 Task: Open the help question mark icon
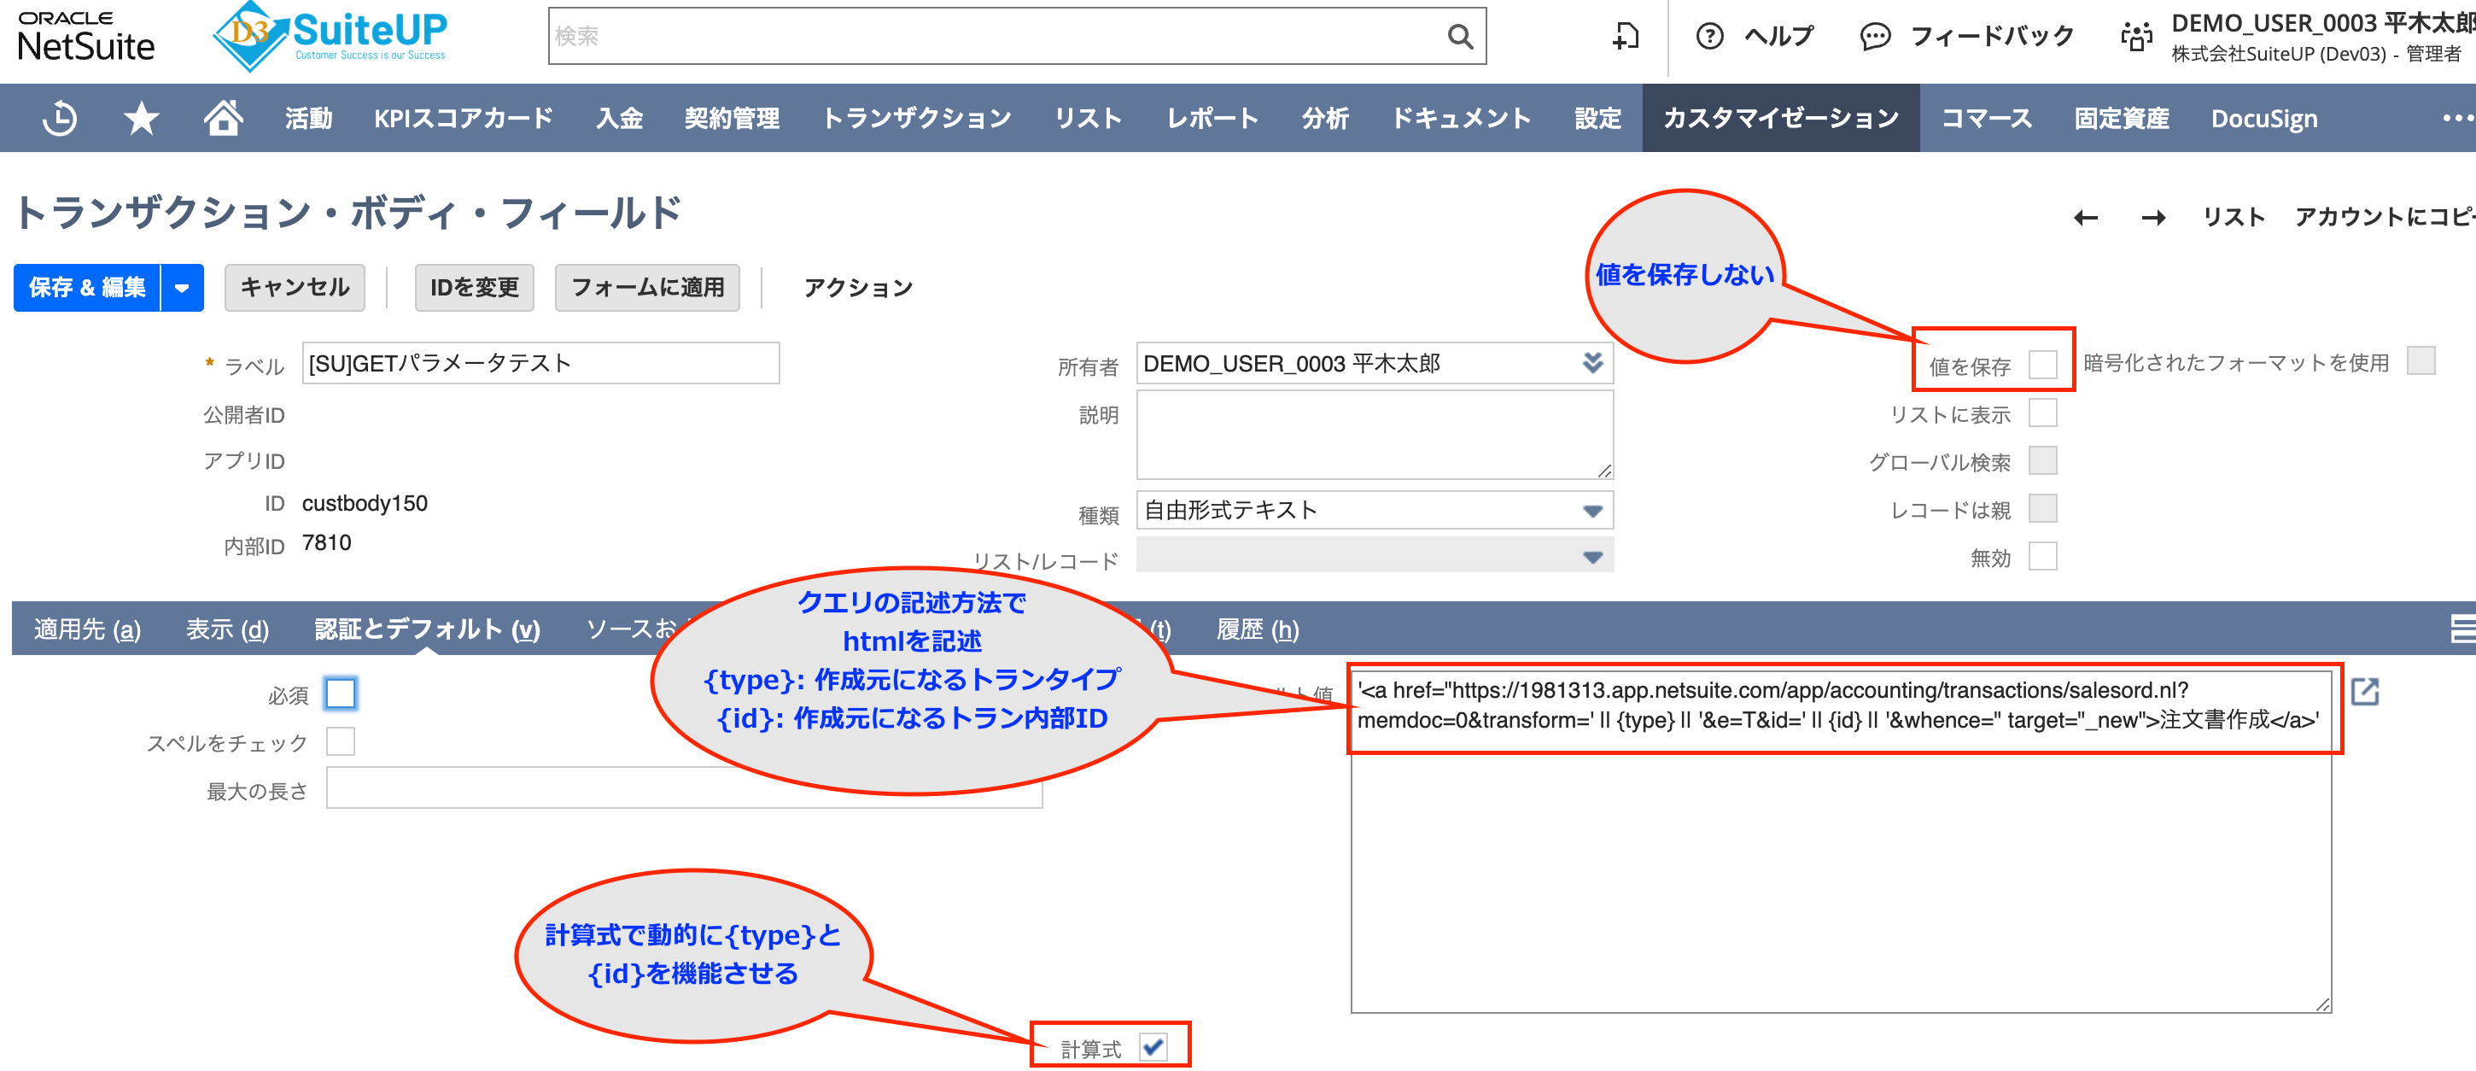pyautogui.click(x=1709, y=37)
